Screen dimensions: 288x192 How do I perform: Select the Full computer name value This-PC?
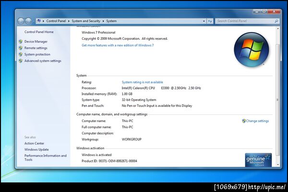(127, 127)
